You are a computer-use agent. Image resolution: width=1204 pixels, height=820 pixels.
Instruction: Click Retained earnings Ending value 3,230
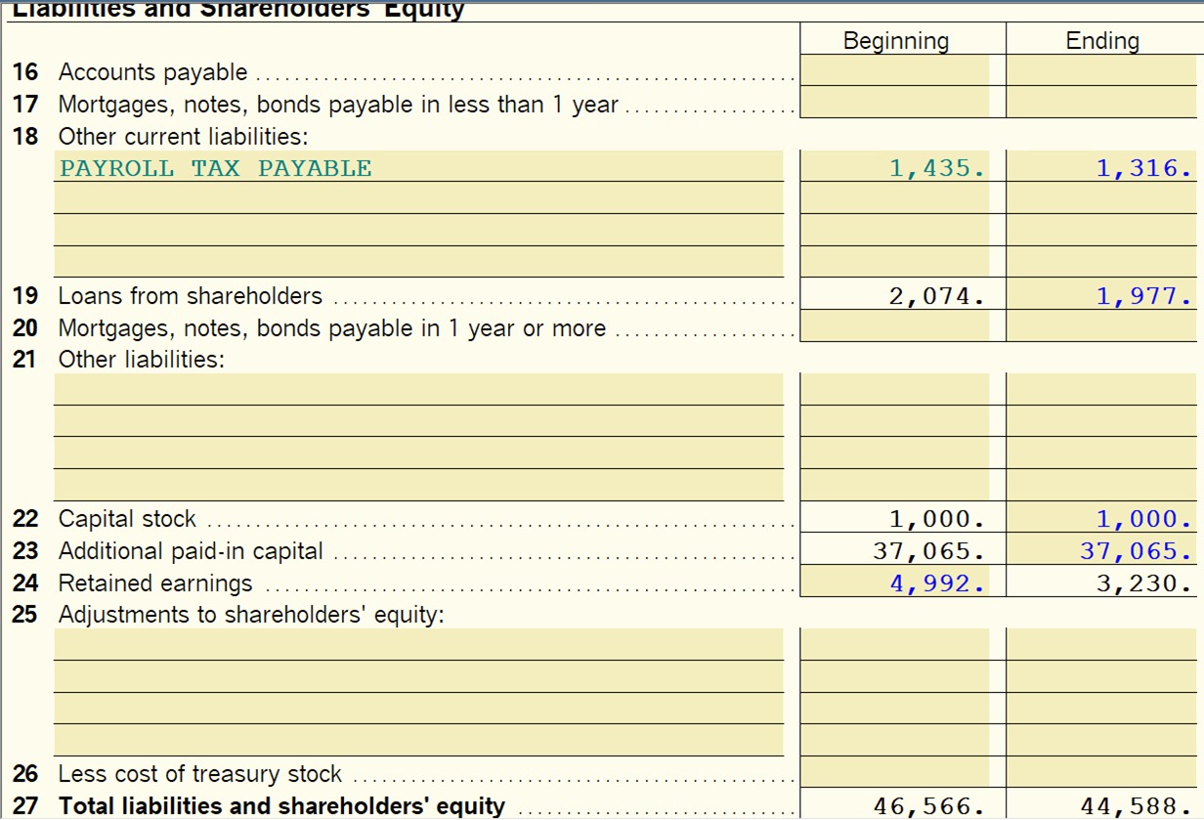1100,583
